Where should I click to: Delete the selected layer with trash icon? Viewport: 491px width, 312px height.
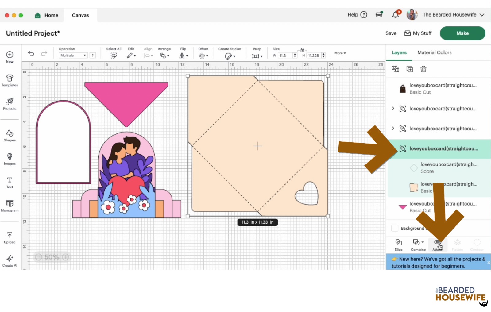[x=423, y=69]
